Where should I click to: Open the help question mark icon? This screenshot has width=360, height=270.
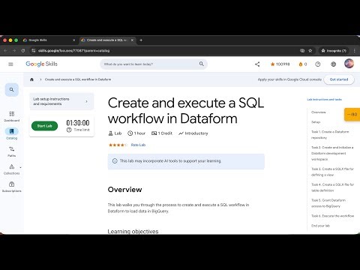point(318,64)
